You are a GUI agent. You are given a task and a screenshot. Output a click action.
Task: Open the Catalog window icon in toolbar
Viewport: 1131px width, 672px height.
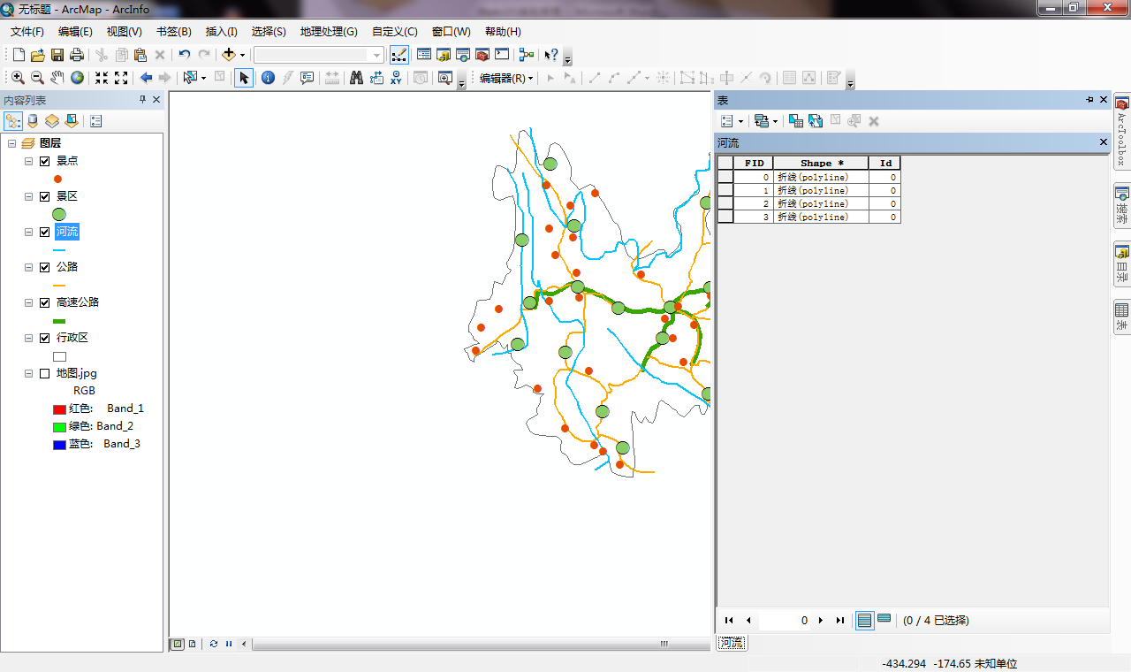(x=444, y=55)
